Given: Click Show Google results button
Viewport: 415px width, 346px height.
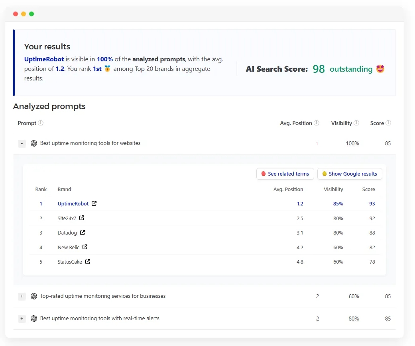Looking at the screenshot, I should pos(350,174).
